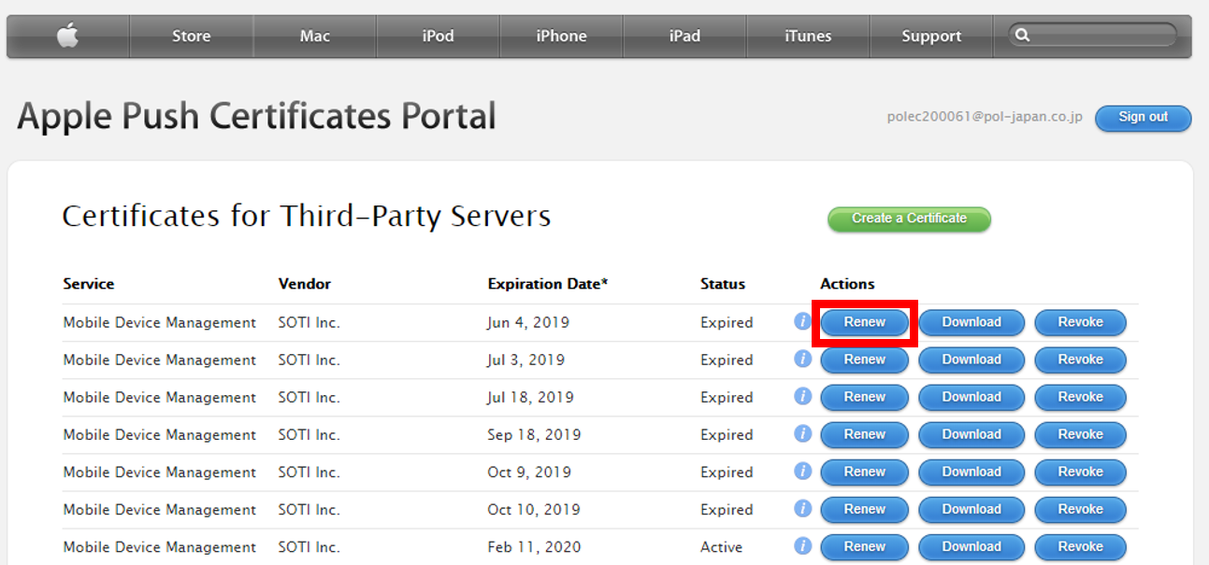This screenshot has height=565, width=1209.
Task: Sign out of the portal
Action: [x=1143, y=118]
